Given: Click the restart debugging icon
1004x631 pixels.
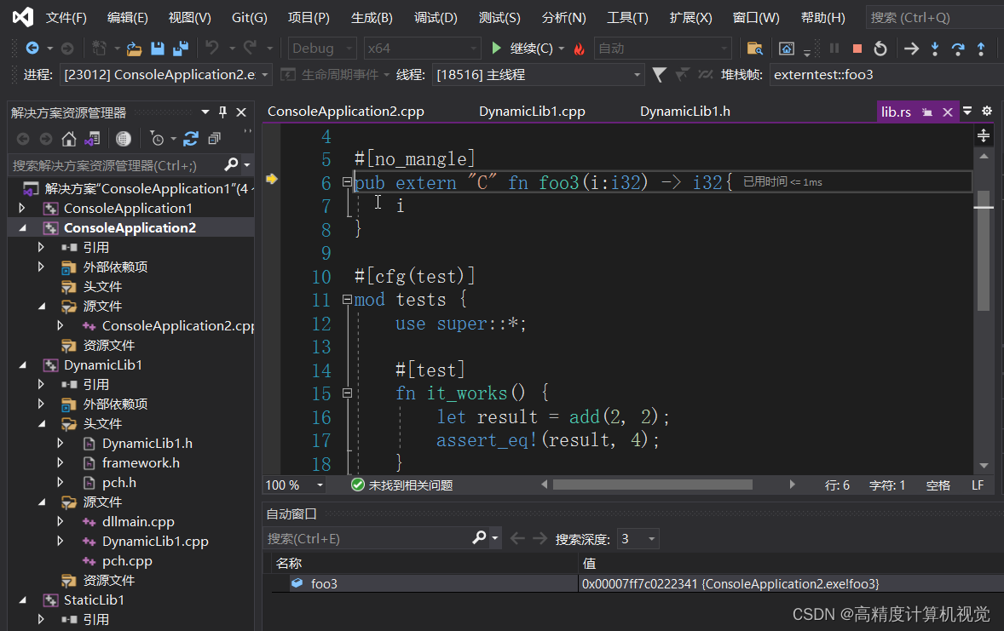Looking at the screenshot, I should point(880,49).
